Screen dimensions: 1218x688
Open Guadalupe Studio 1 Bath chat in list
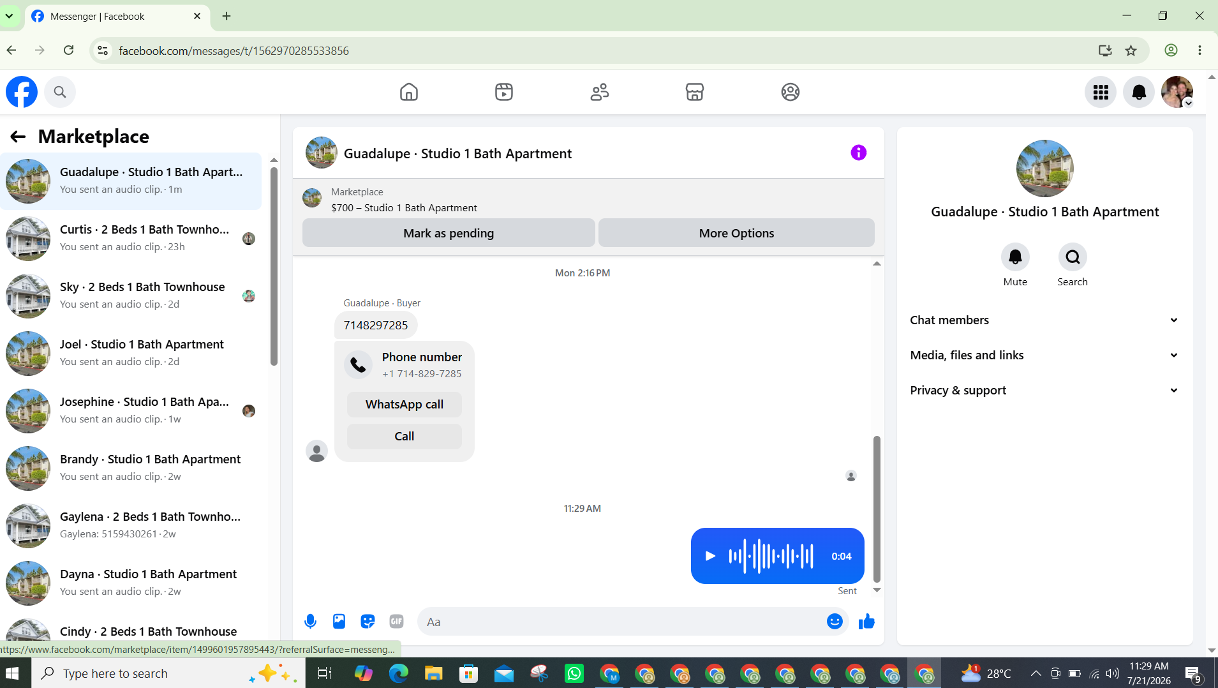coord(131,181)
